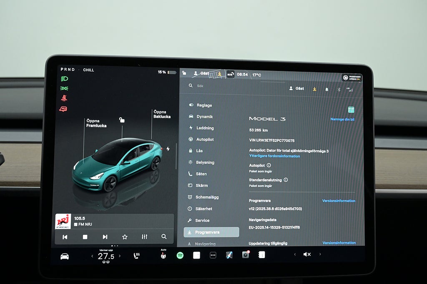Viewport: 427px width, 284px height.
Task: Open the Ytterligare fordonsinformation link
Action: coord(274,156)
